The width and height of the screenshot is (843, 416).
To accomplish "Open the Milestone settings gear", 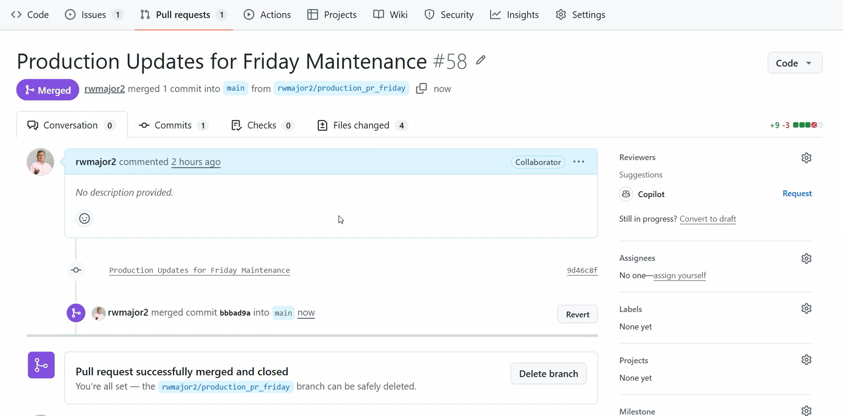I will point(806,410).
